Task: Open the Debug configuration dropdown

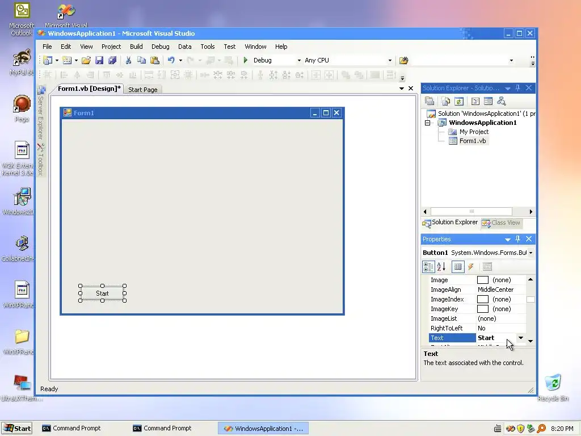Action: pos(299,60)
